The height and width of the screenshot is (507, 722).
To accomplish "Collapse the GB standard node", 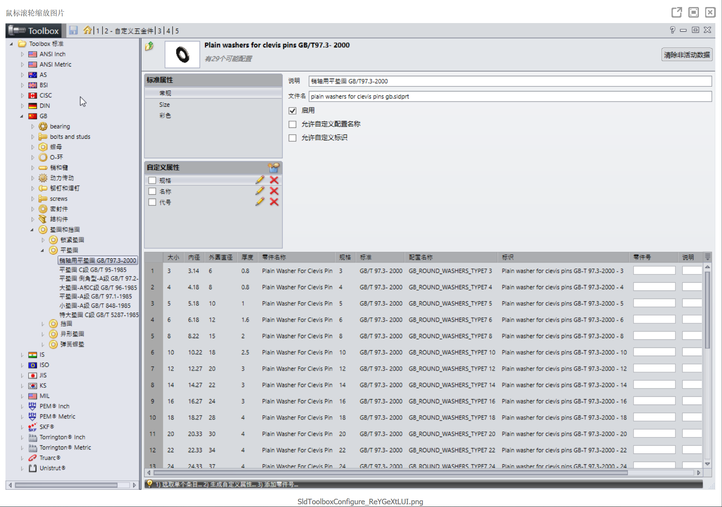I will (x=22, y=116).
